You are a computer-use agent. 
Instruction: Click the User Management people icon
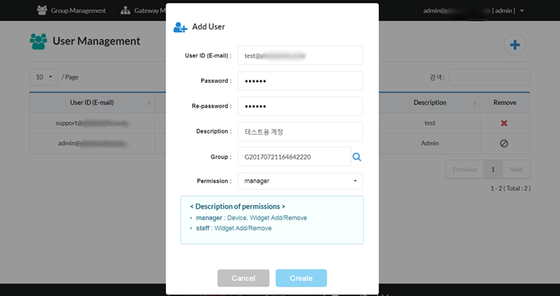pos(39,41)
